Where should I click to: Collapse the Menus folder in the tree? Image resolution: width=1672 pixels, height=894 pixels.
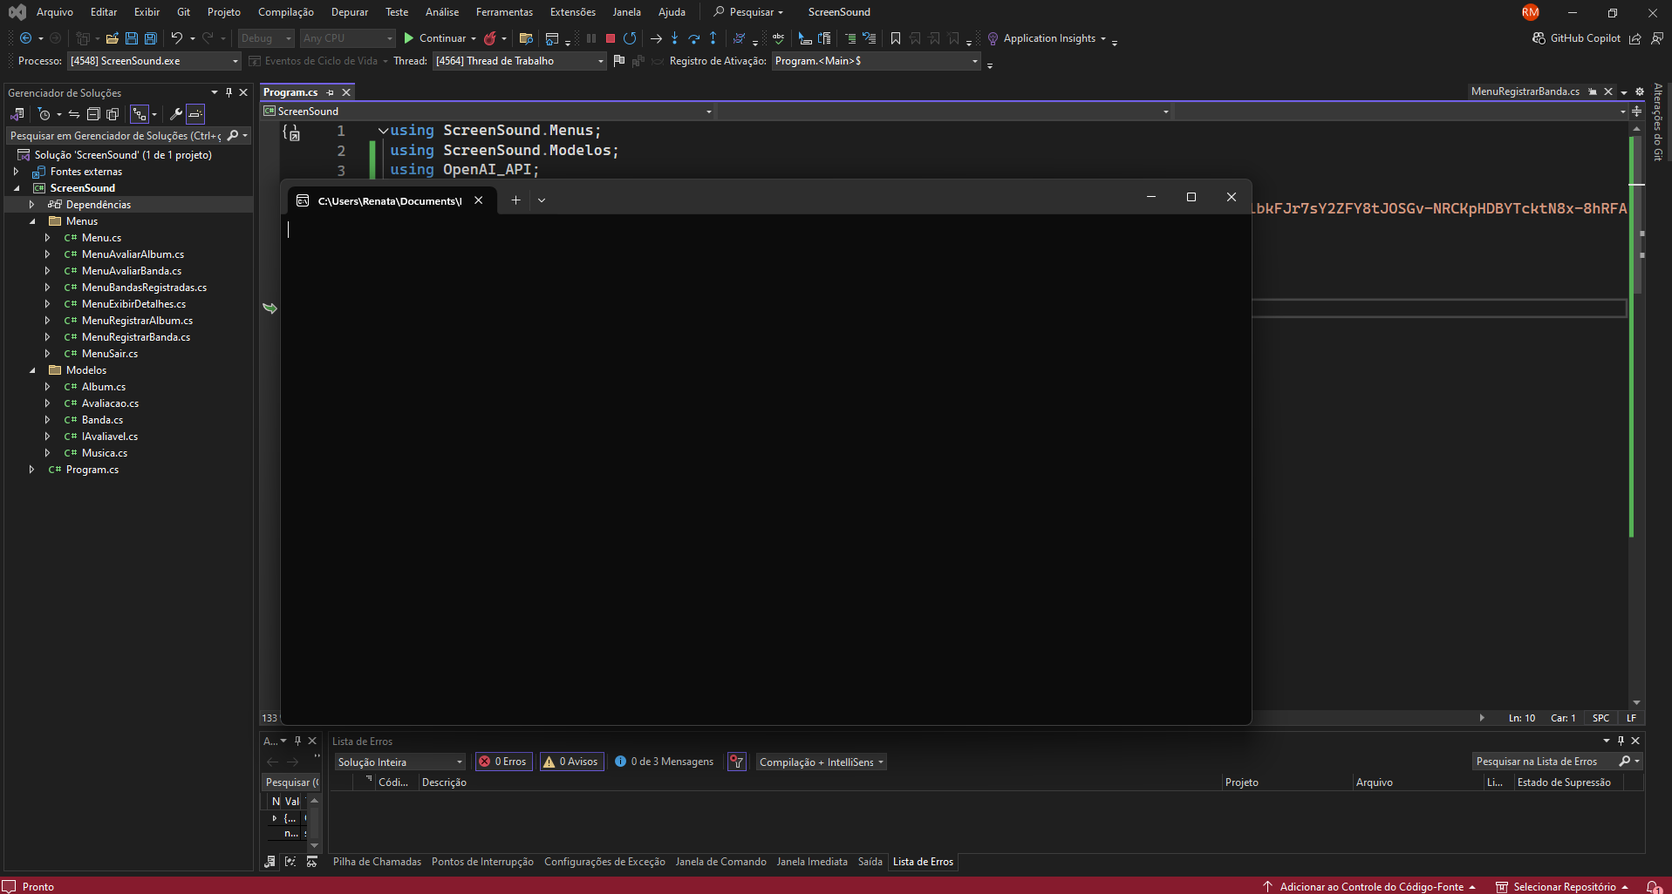coord(32,221)
